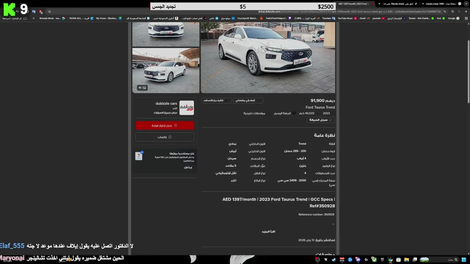Open the Bonelab Mods bookmark

pyautogui.click(x=52, y=18)
